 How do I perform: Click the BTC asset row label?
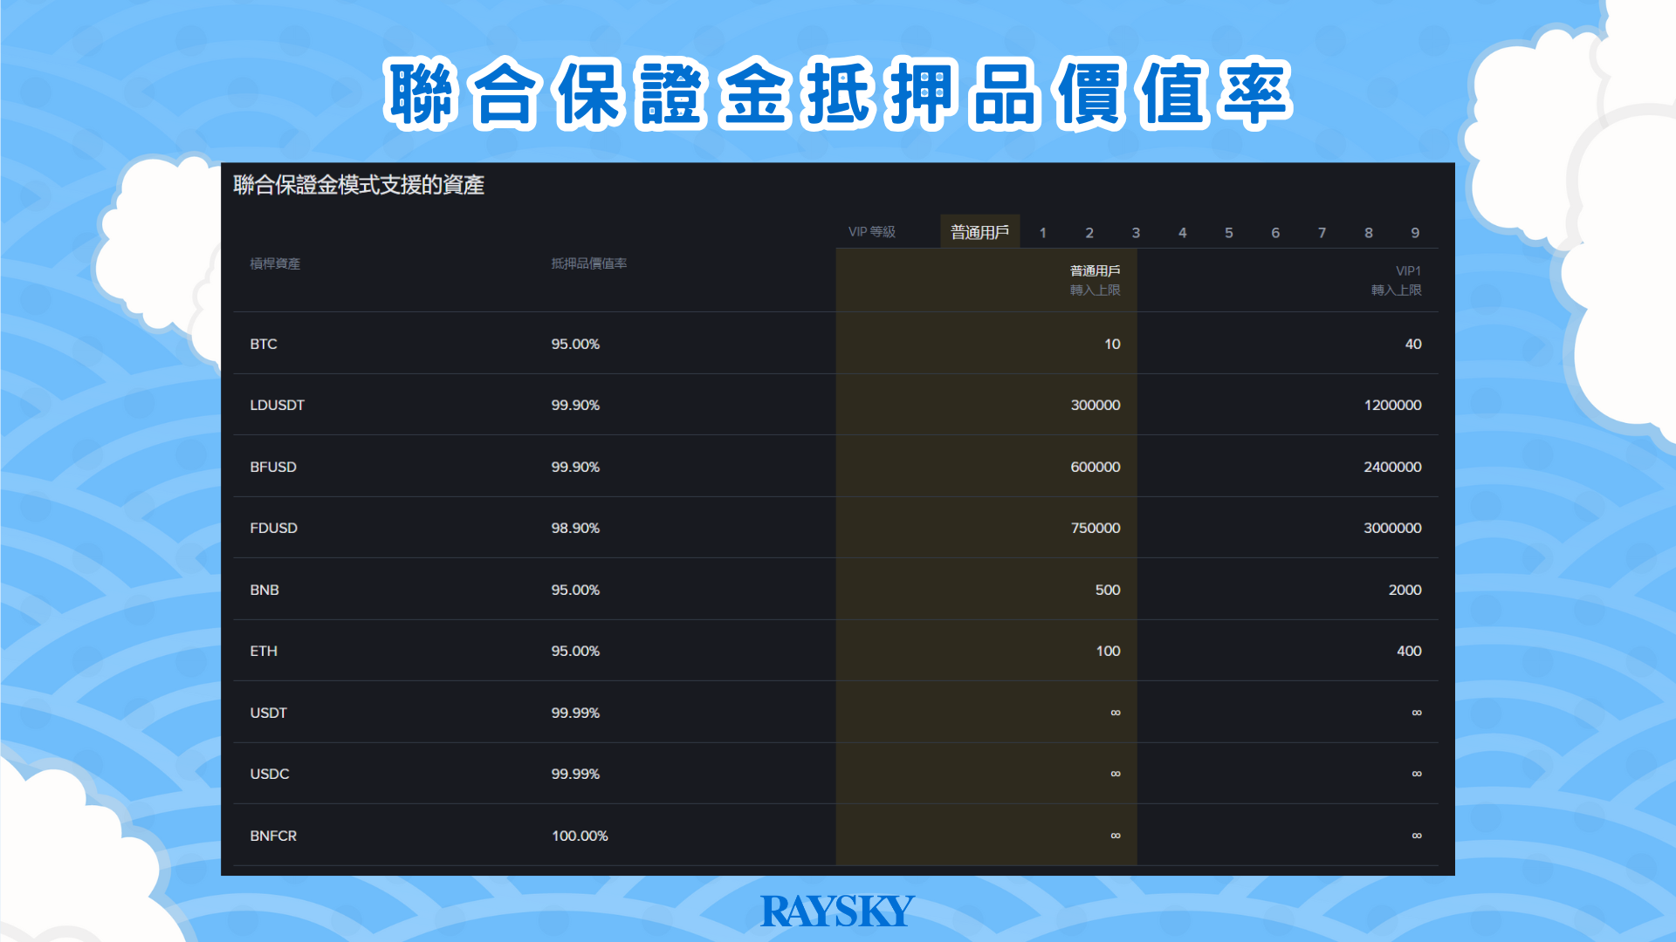point(264,344)
